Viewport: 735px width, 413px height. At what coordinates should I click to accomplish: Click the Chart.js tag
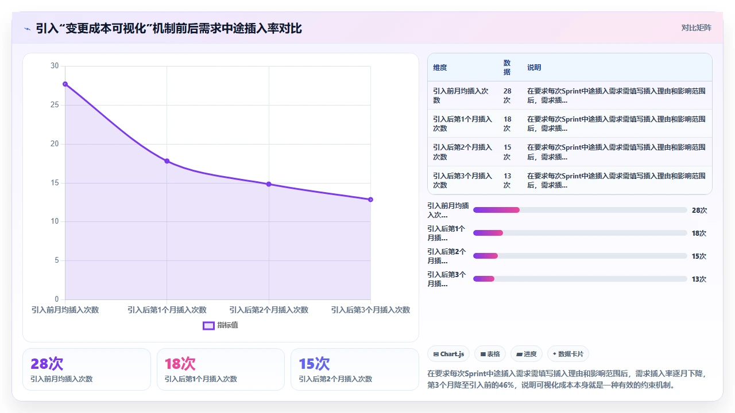pos(448,354)
